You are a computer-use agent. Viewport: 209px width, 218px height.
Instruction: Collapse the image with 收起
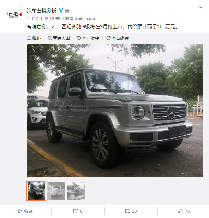(x=34, y=38)
